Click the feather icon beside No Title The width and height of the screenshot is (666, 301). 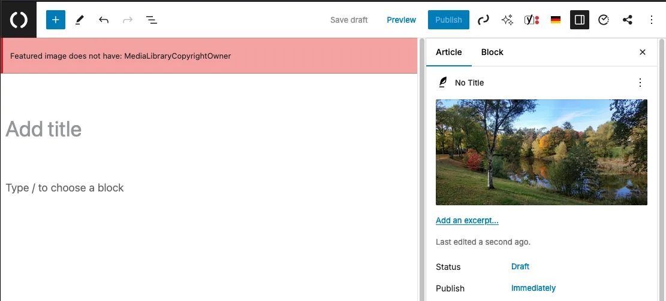tap(443, 83)
